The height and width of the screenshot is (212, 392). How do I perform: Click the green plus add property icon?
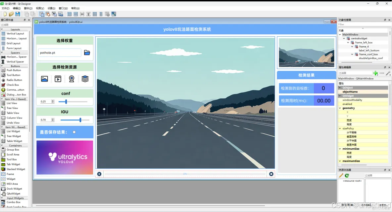click(375, 73)
